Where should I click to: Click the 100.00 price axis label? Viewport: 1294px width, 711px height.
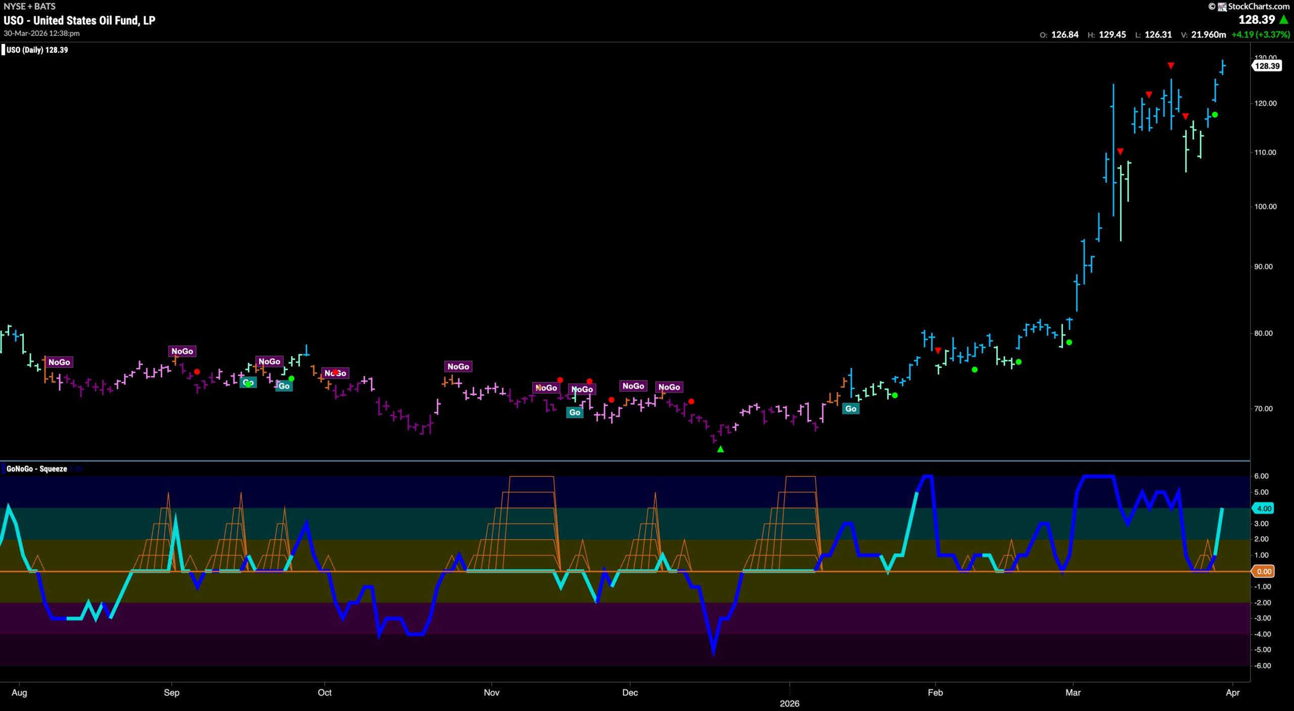[x=1265, y=207]
